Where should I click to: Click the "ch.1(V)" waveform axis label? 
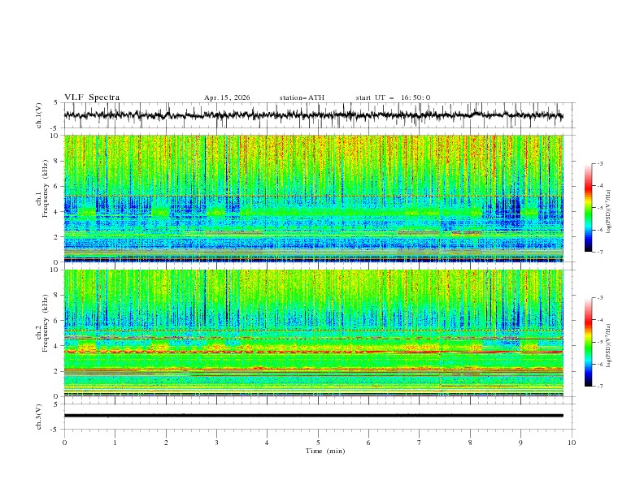point(39,115)
